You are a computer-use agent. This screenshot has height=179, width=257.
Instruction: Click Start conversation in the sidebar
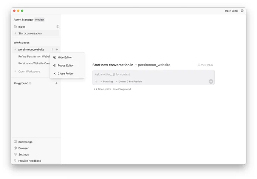36,33
